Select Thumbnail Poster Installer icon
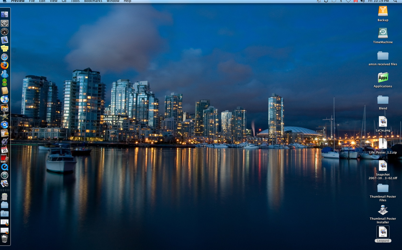The height and width of the screenshot is (250, 402). click(x=383, y=215)
